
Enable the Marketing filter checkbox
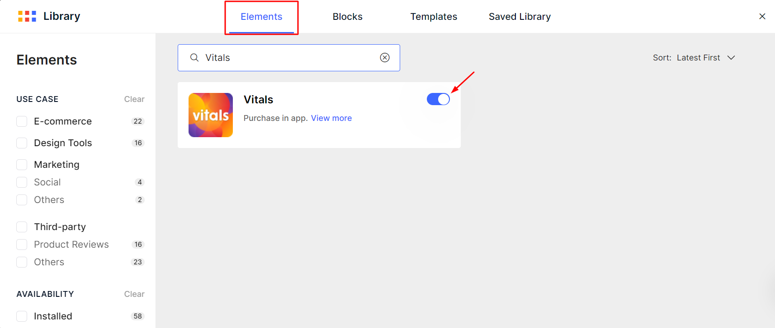[x=22, y=165]
